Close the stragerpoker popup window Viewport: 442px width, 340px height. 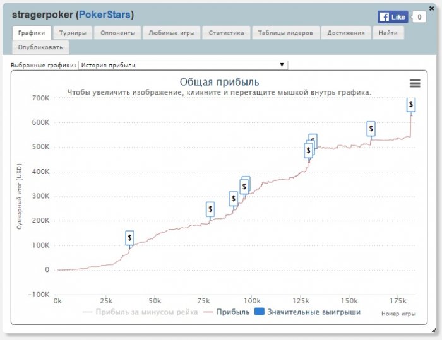point(431,8)
